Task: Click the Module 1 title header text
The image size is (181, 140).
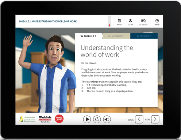Action: 48,21
